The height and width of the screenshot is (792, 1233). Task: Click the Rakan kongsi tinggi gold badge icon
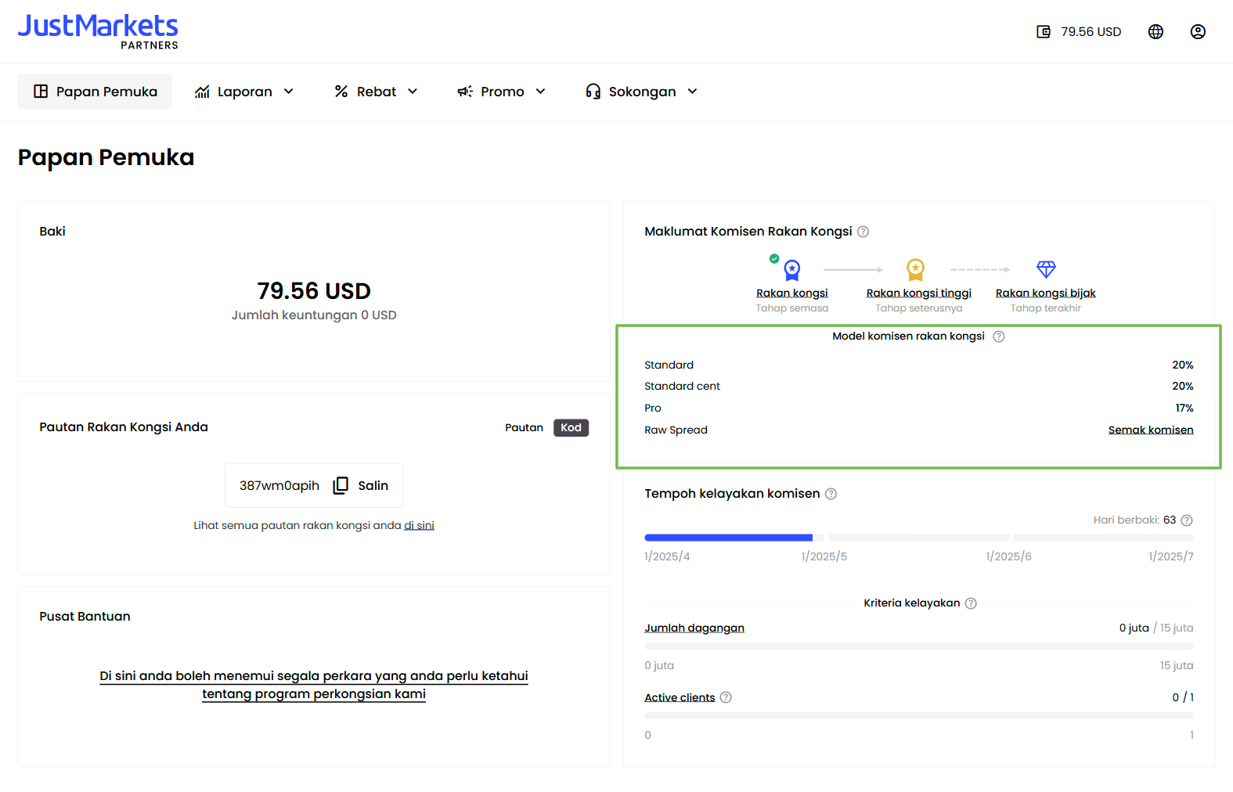pos(915,270)
